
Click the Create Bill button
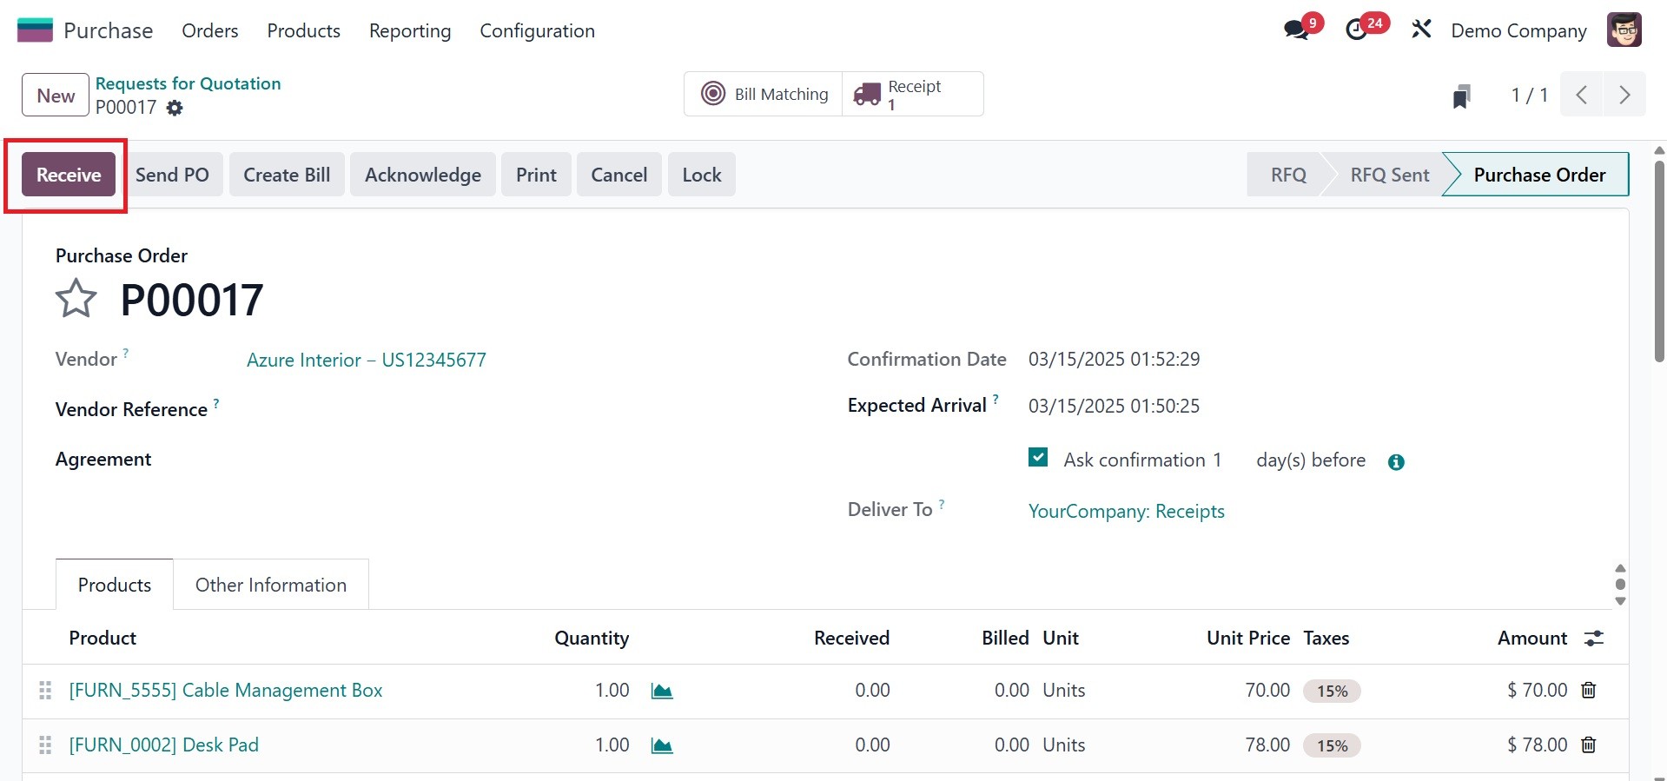pos(287,175)
